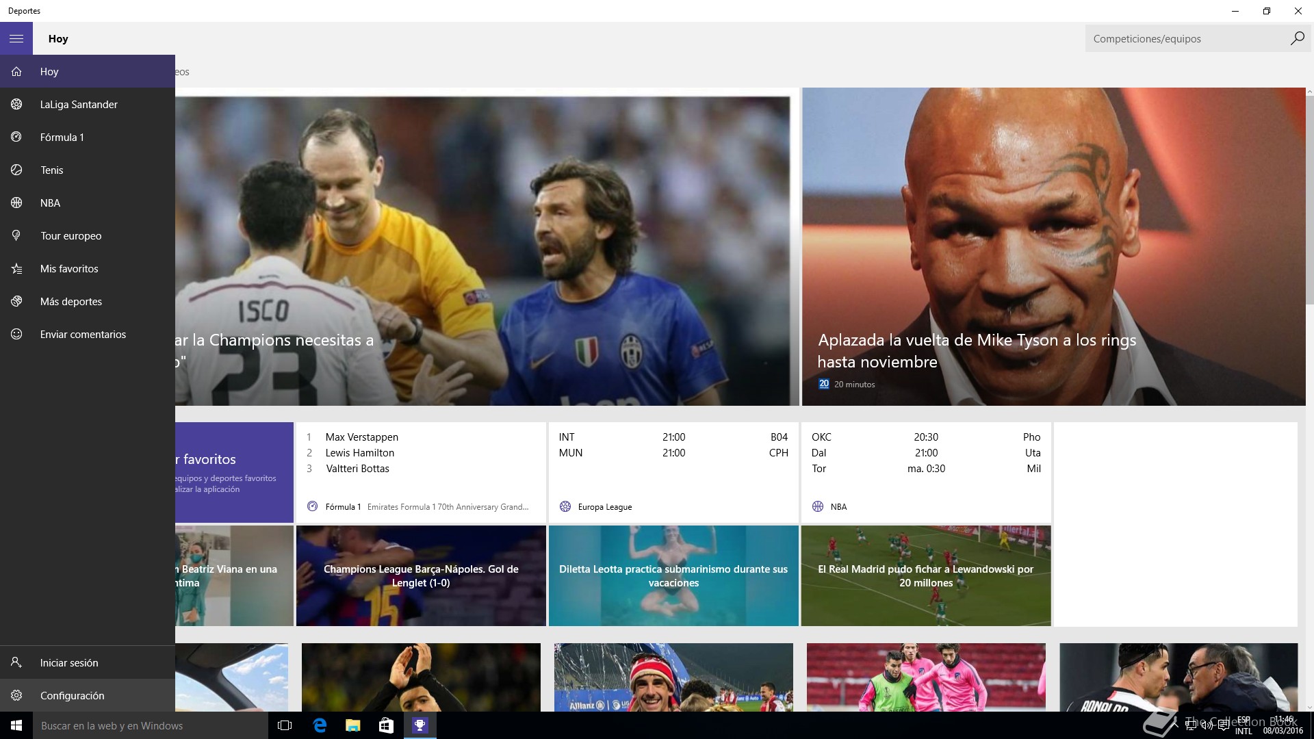Click the scrollbar down arrow

(1310, 707)
